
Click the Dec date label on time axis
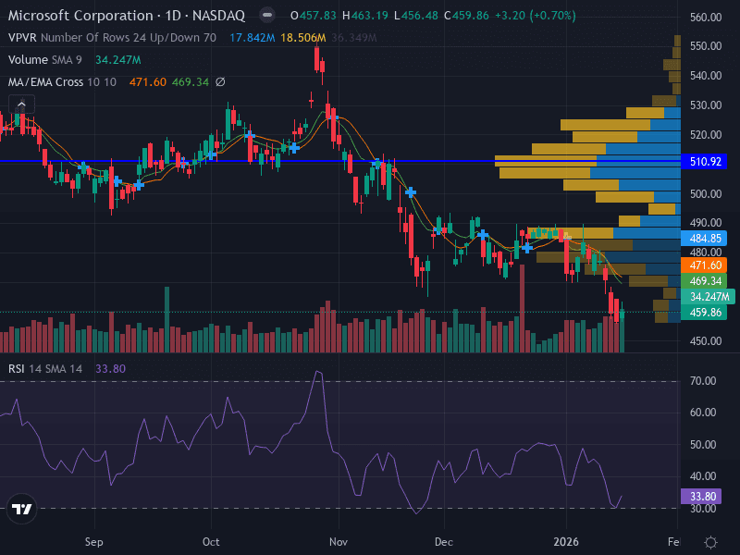coord(444,542)
